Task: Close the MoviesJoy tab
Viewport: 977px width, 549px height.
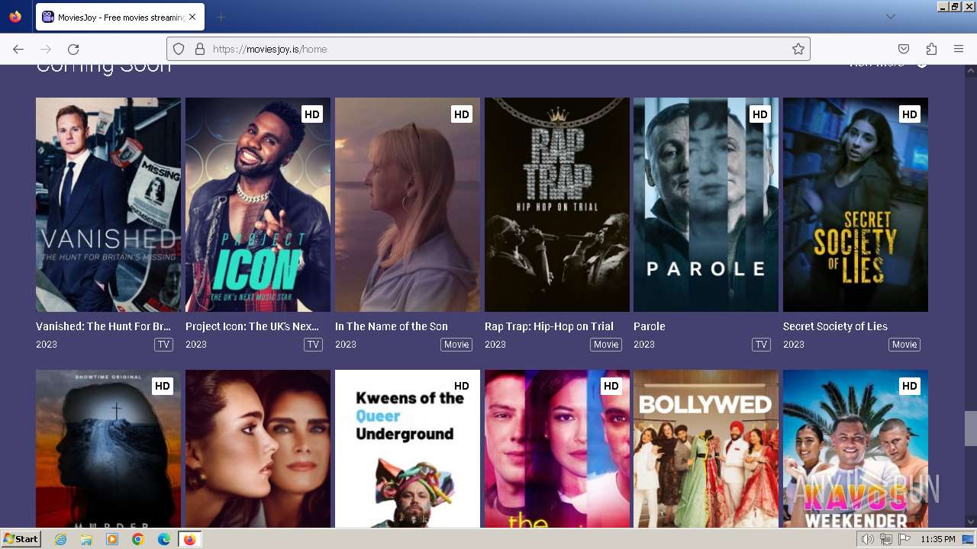Action: (x=192, y=17)
